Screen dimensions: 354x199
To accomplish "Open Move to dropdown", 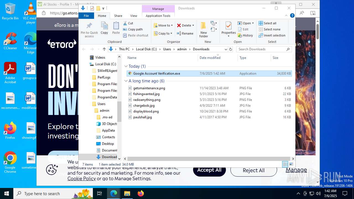I will 163,25.
